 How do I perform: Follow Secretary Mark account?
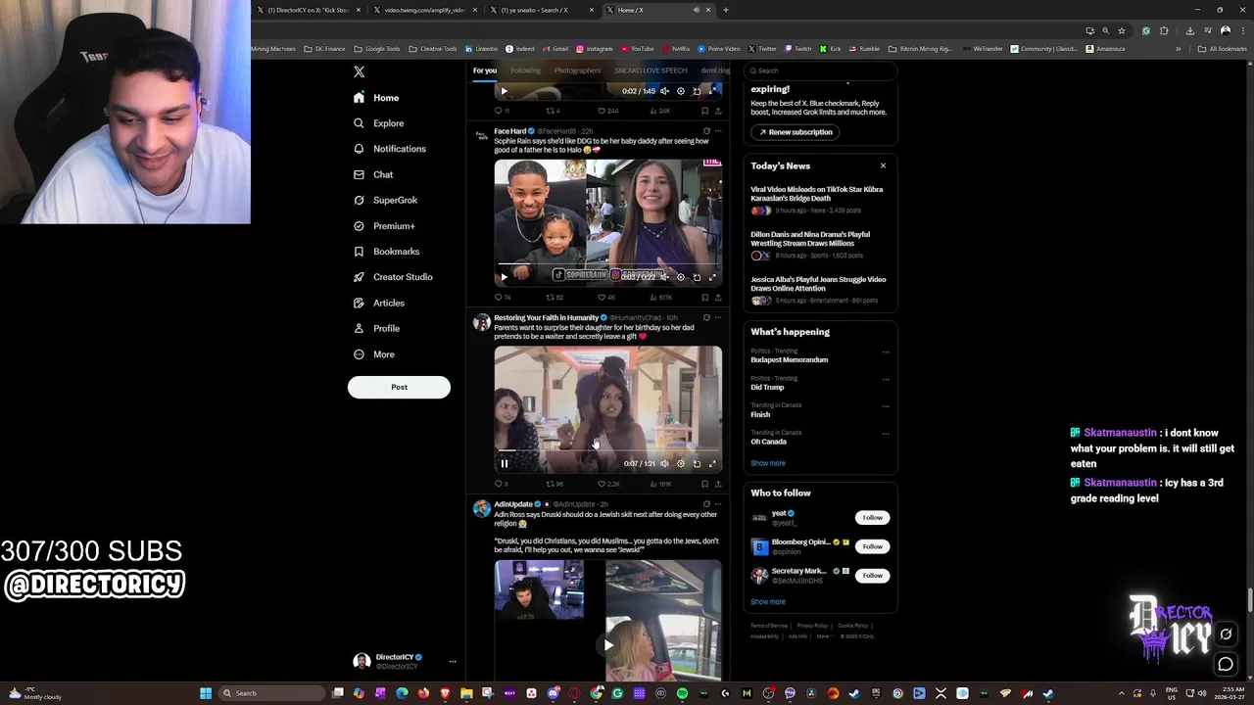click(872, 576)
